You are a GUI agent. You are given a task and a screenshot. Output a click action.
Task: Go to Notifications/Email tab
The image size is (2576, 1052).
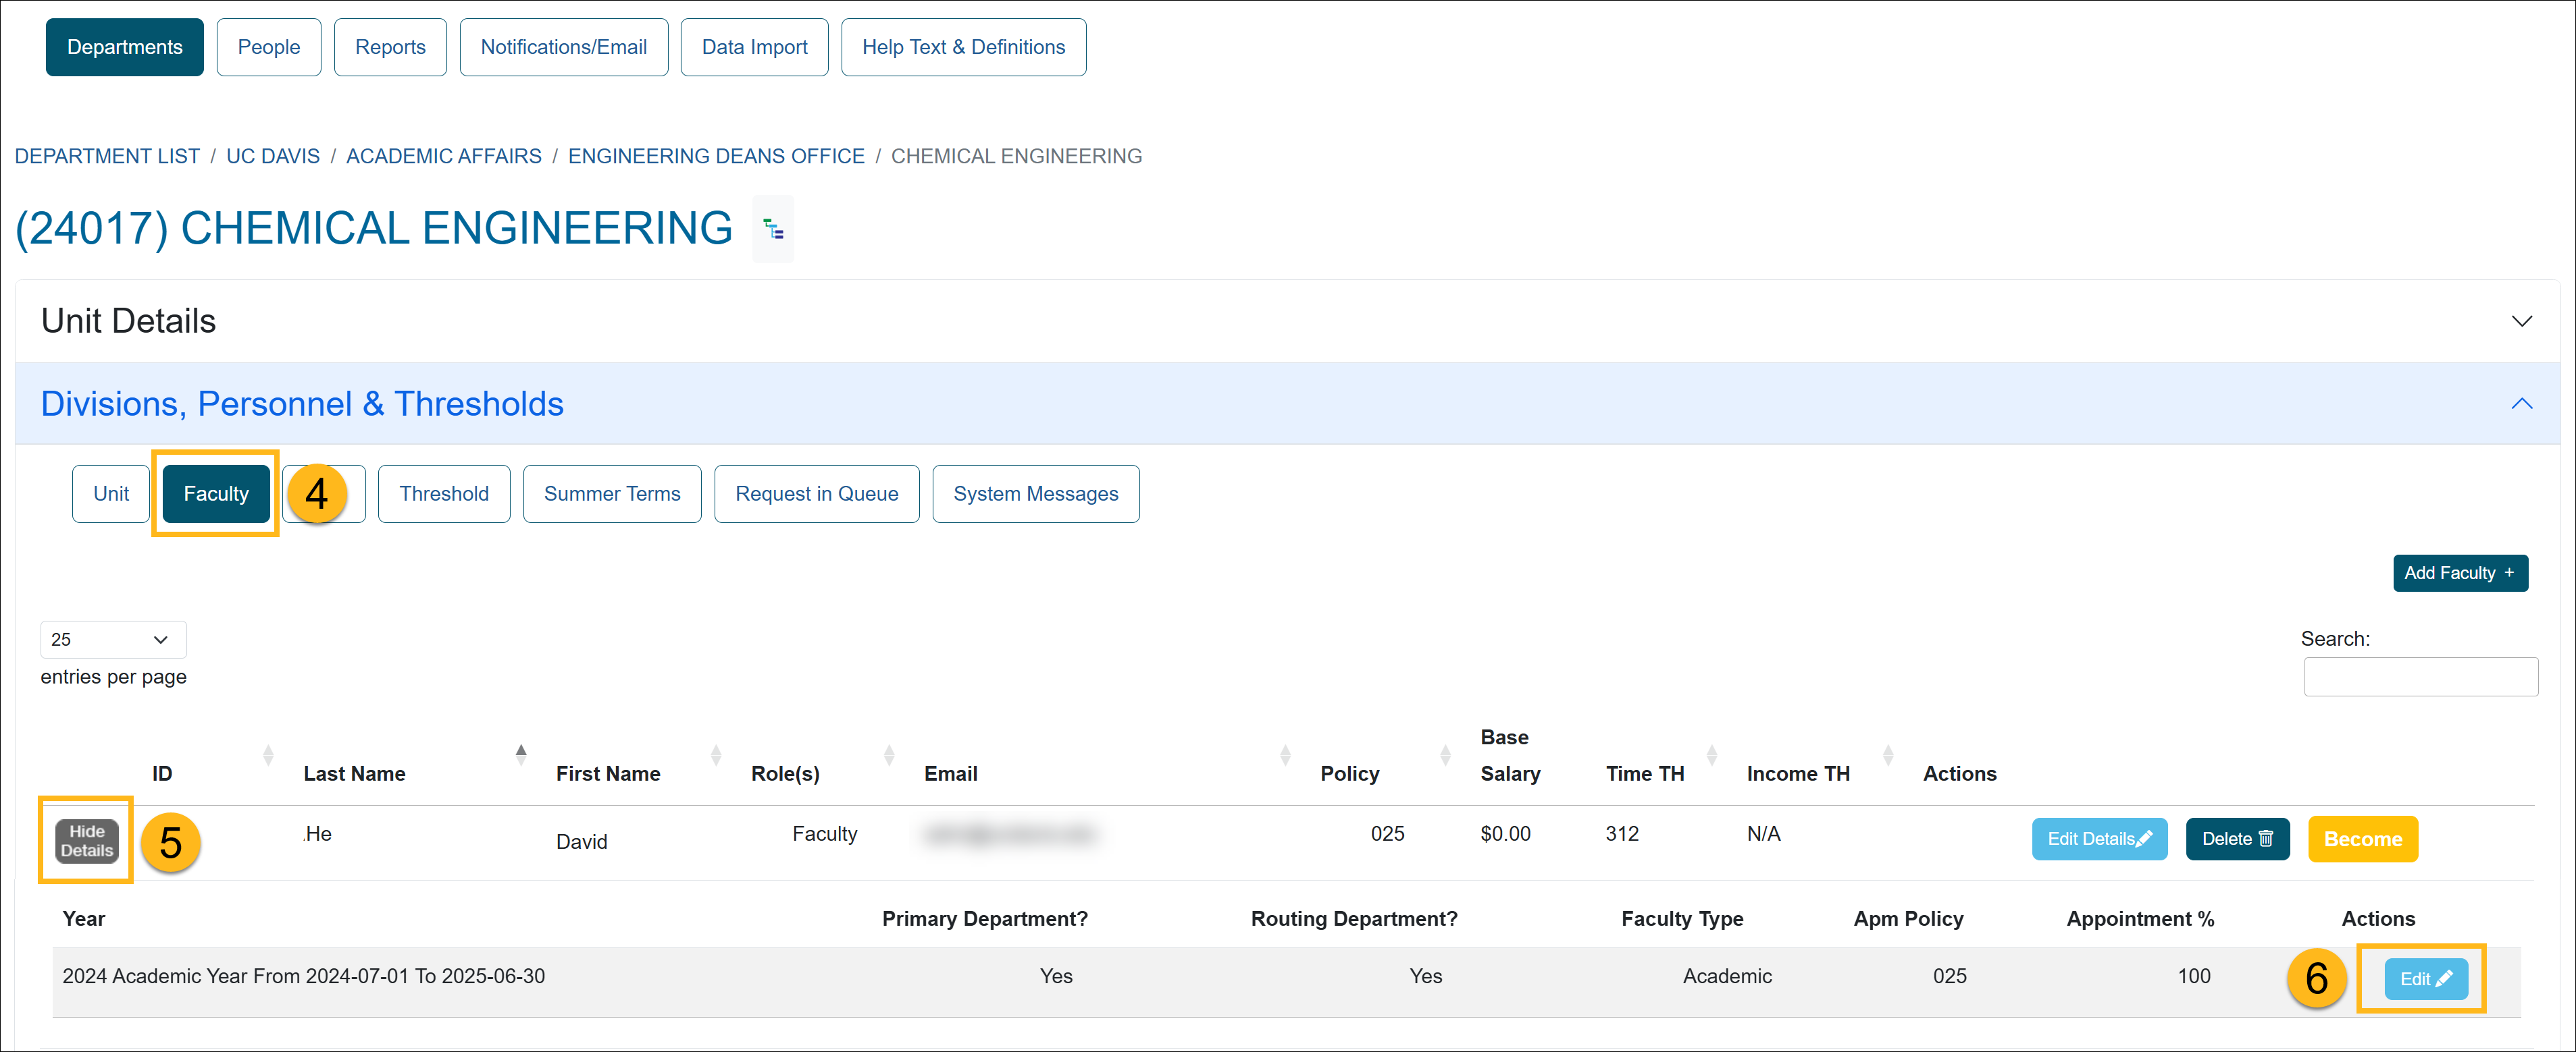(564, 47)
